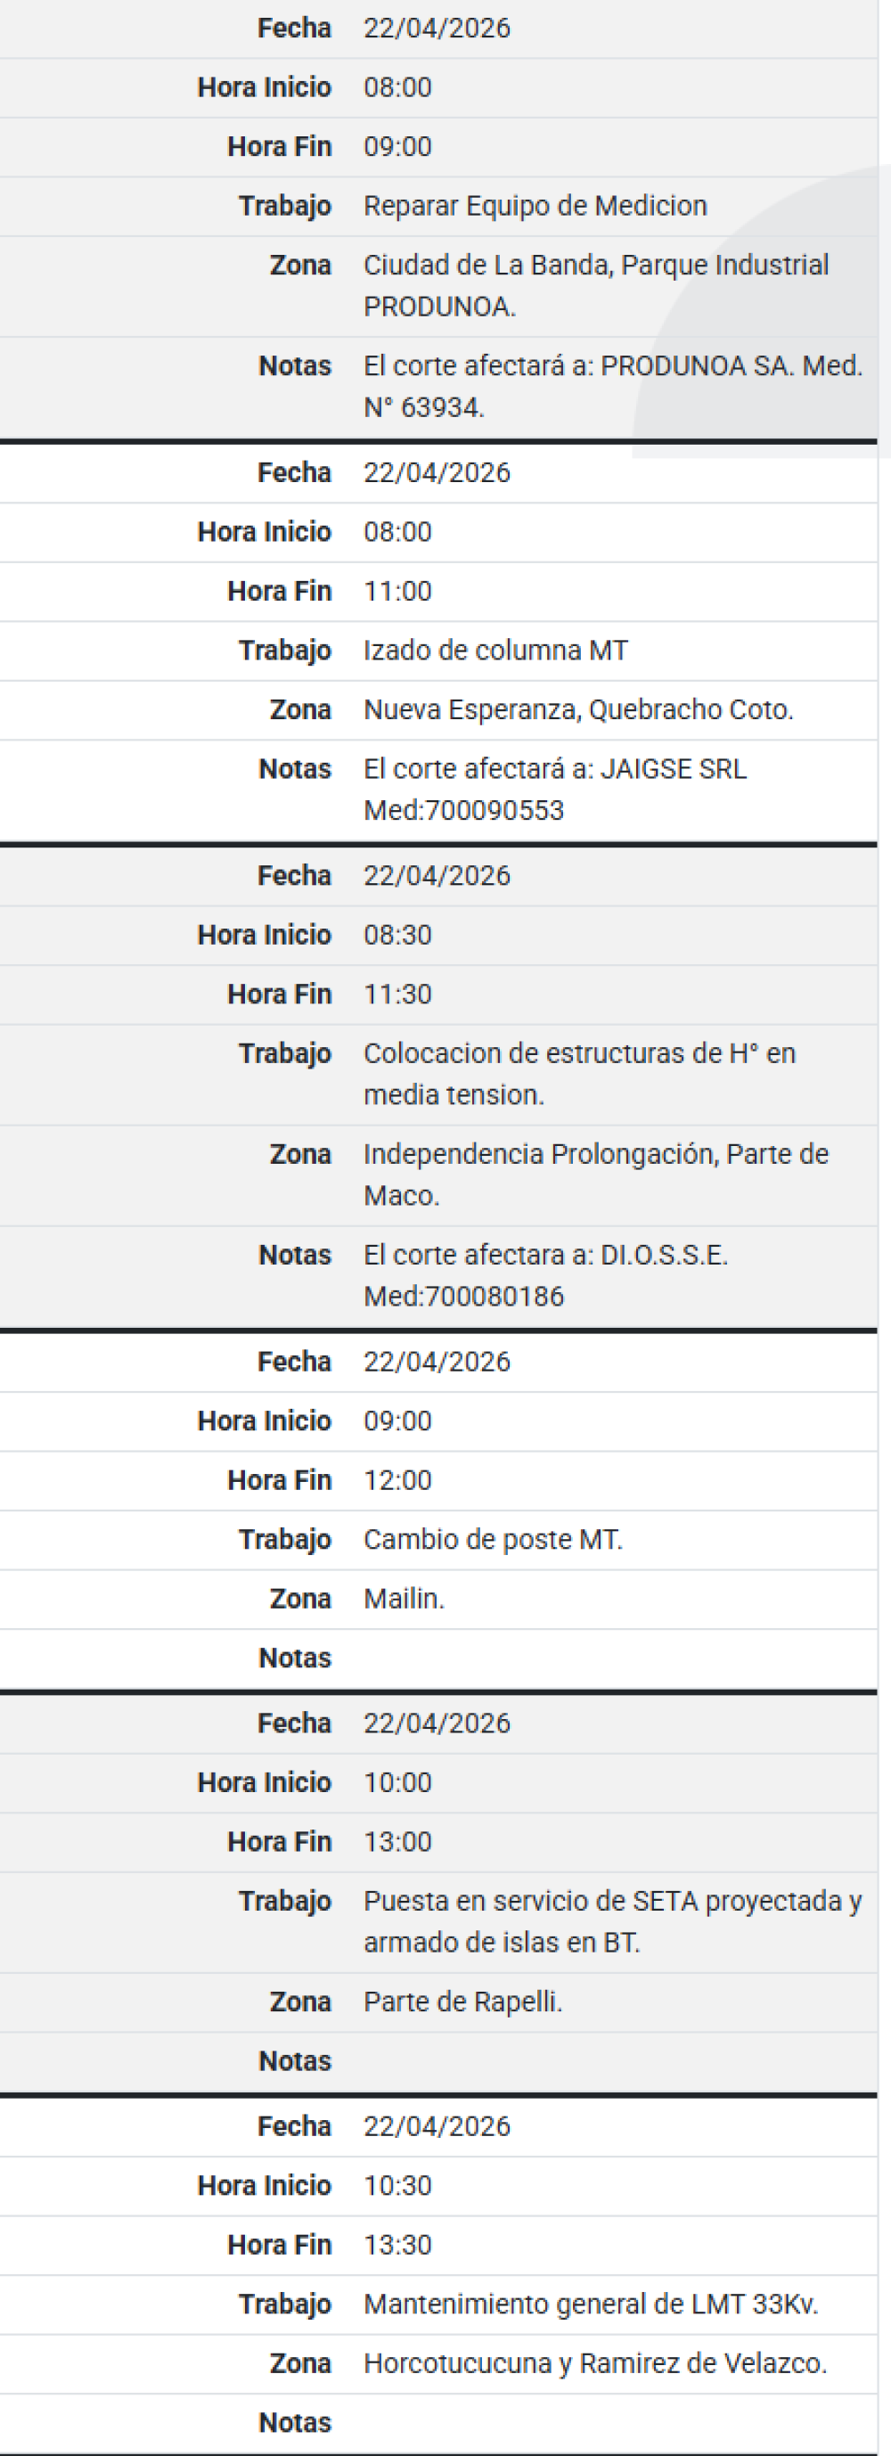
Task: Click the 'Cambio de poste MT.' work entry
Action: coord(493,1539)
